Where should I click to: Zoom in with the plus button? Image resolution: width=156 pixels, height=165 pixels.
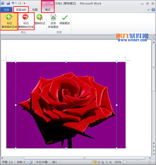click(x=150, y=162)
